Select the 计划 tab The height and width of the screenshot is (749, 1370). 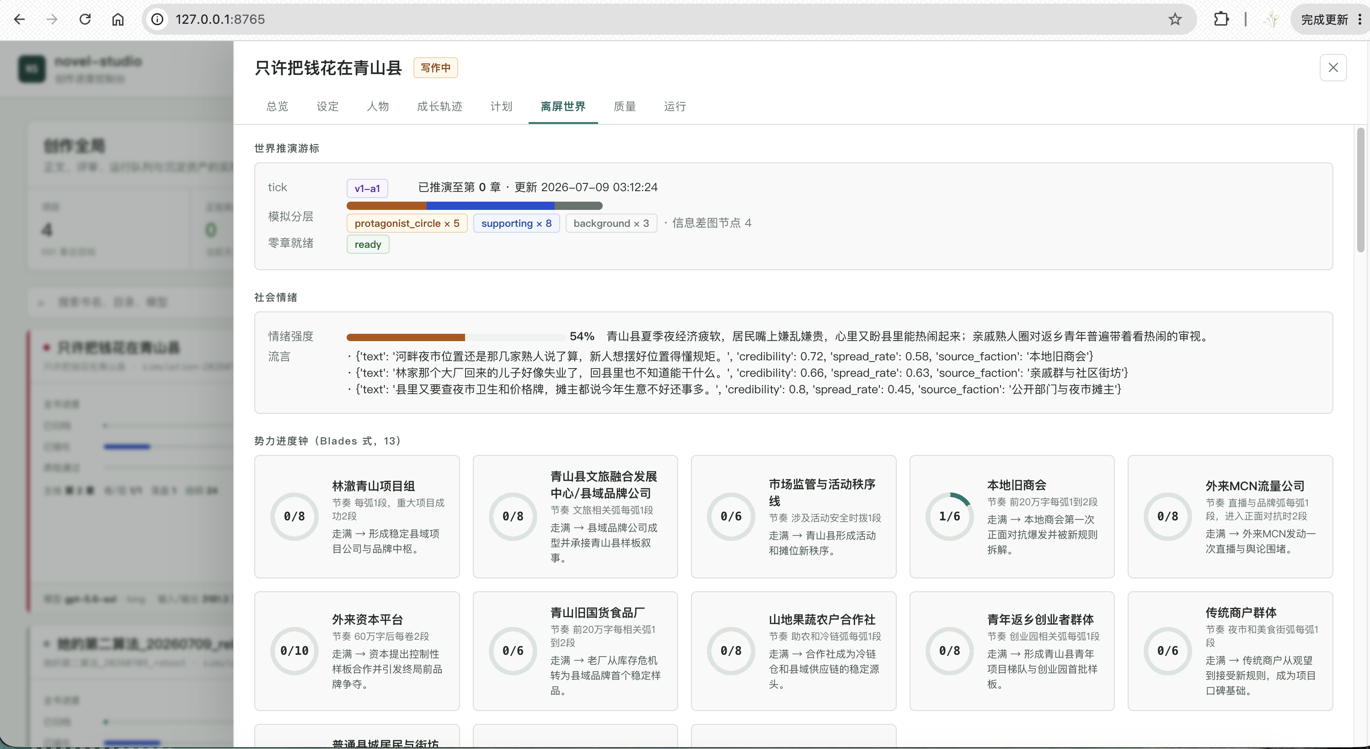point(501,107)
